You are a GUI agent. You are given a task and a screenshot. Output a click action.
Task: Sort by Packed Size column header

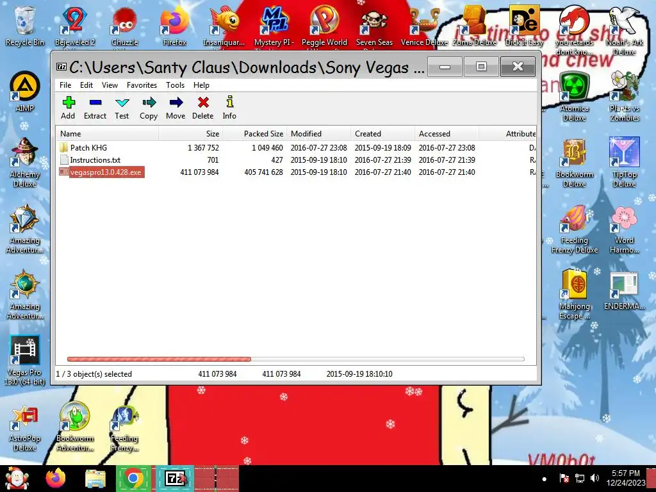(254, 133)
